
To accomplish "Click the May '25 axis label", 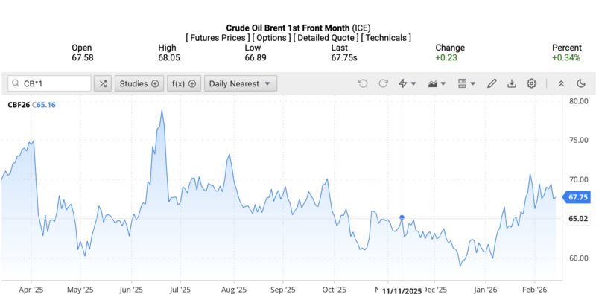I will tap(80, 290).
